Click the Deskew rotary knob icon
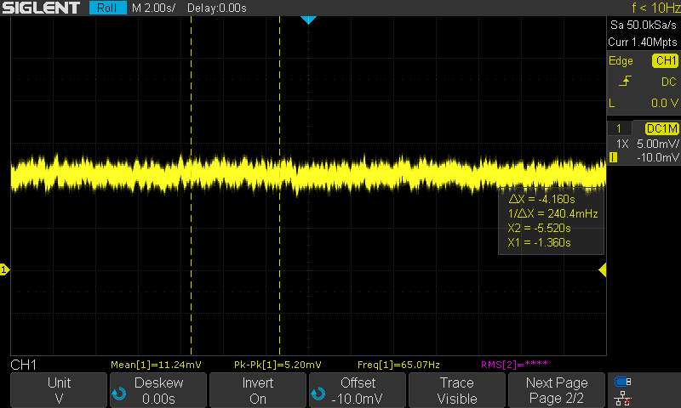681x408 pixels. [119, 394]
